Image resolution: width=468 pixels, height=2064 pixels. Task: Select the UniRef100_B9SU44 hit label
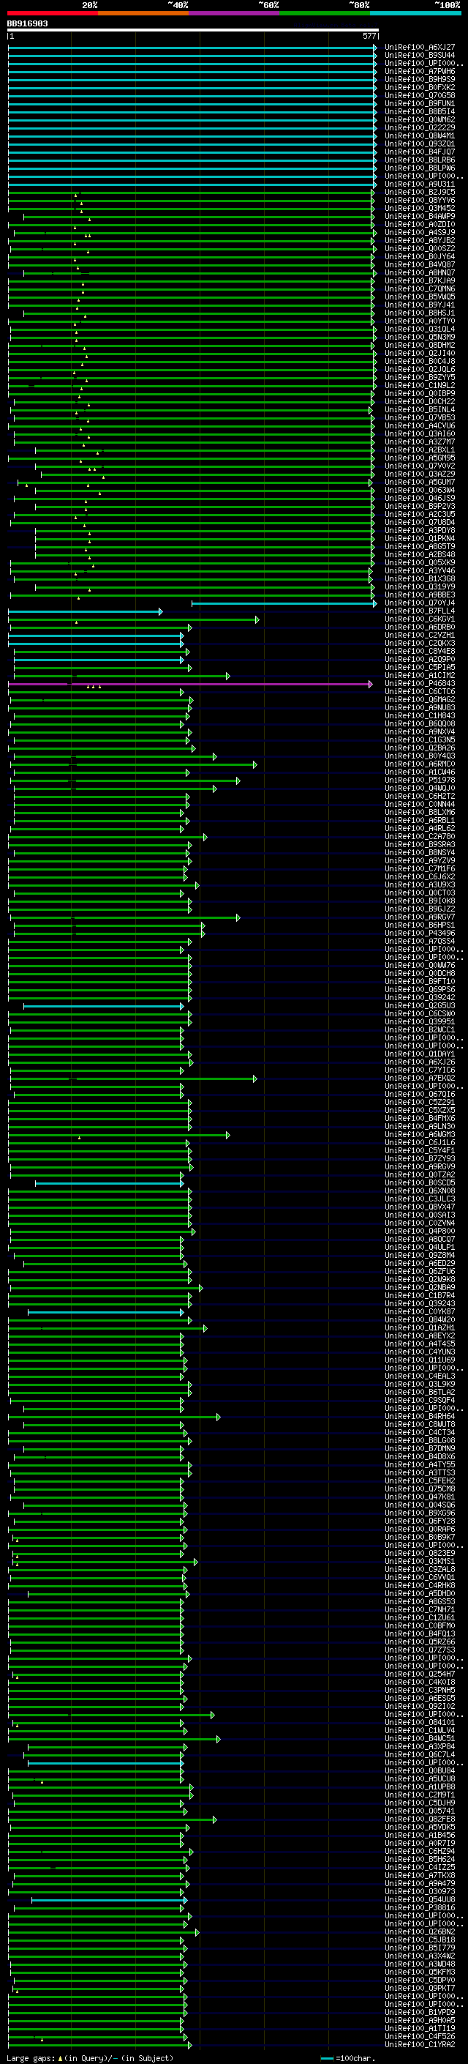[420, 56]
